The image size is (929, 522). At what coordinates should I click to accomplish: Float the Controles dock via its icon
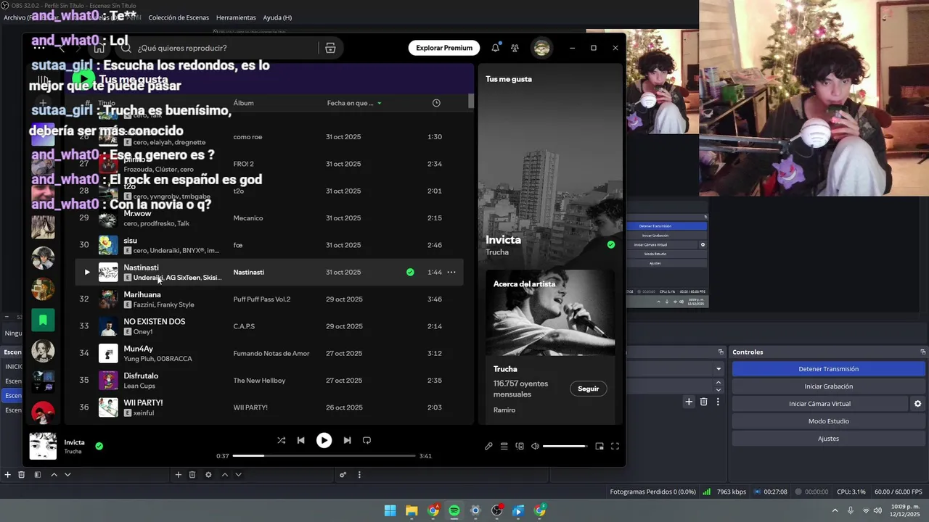pos(922,352)
